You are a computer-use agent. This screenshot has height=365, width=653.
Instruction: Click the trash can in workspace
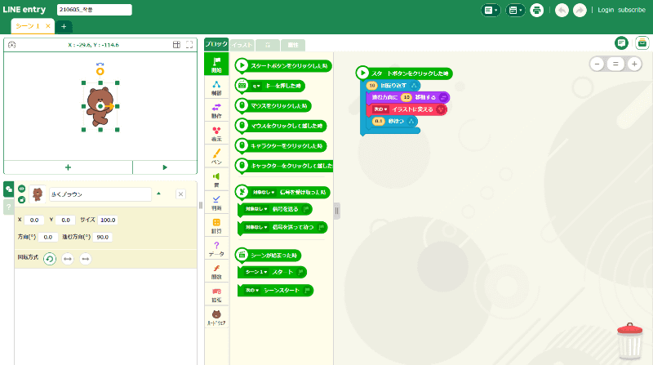[x=629, y=341]
